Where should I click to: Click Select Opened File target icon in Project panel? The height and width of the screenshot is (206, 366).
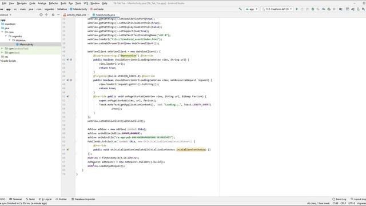coord(41,15)
